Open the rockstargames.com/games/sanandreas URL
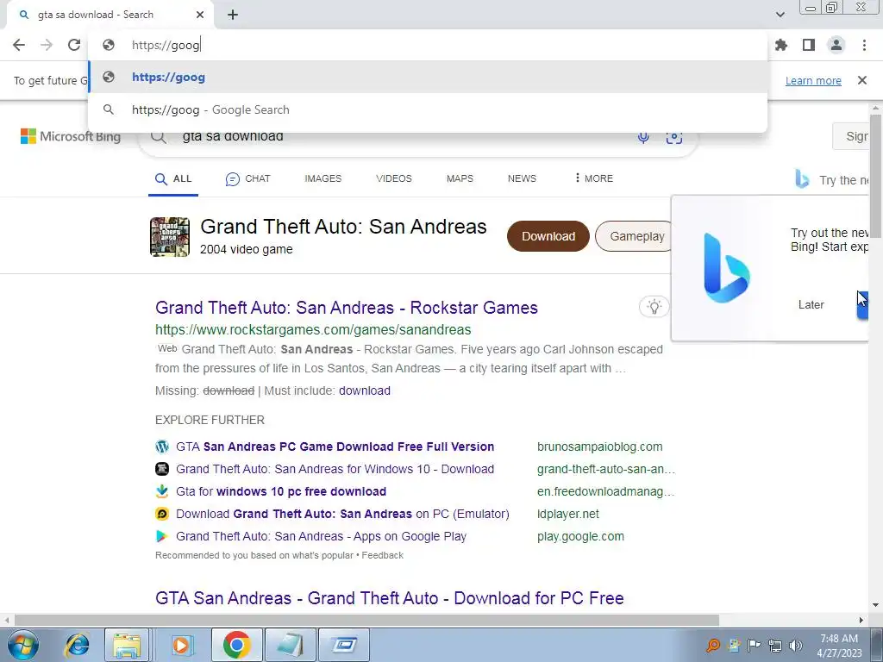 coord(313,330)
